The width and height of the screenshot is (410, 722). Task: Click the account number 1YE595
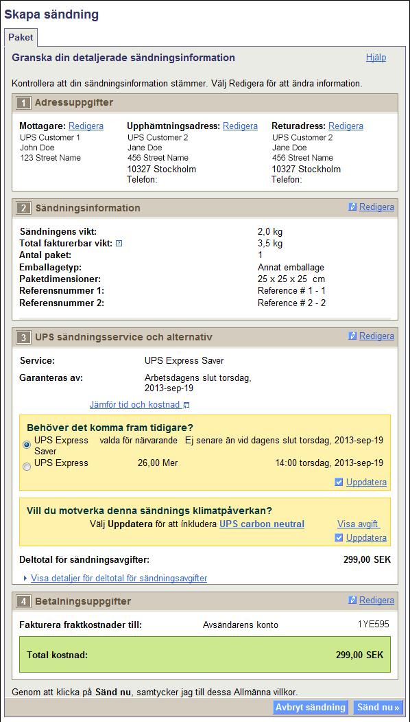374,625
